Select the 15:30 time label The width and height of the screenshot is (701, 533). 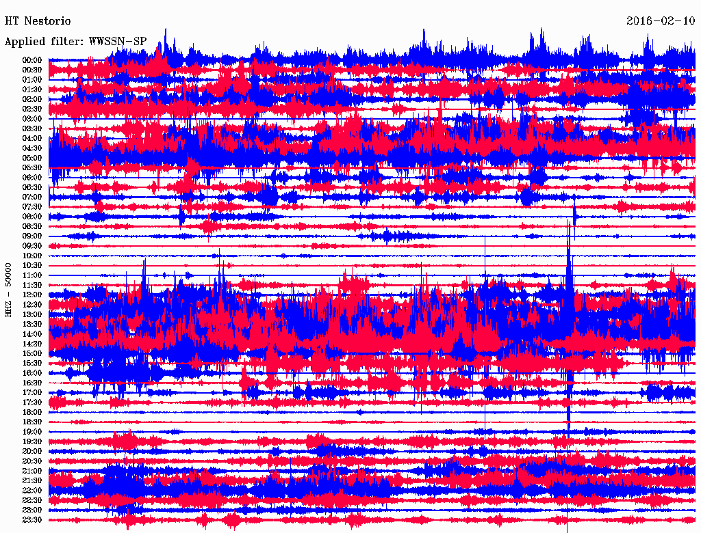(x=32, y=363)
